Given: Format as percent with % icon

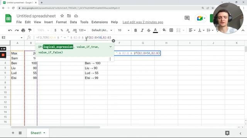Looking at the screenshot, I should click(62, 30).
